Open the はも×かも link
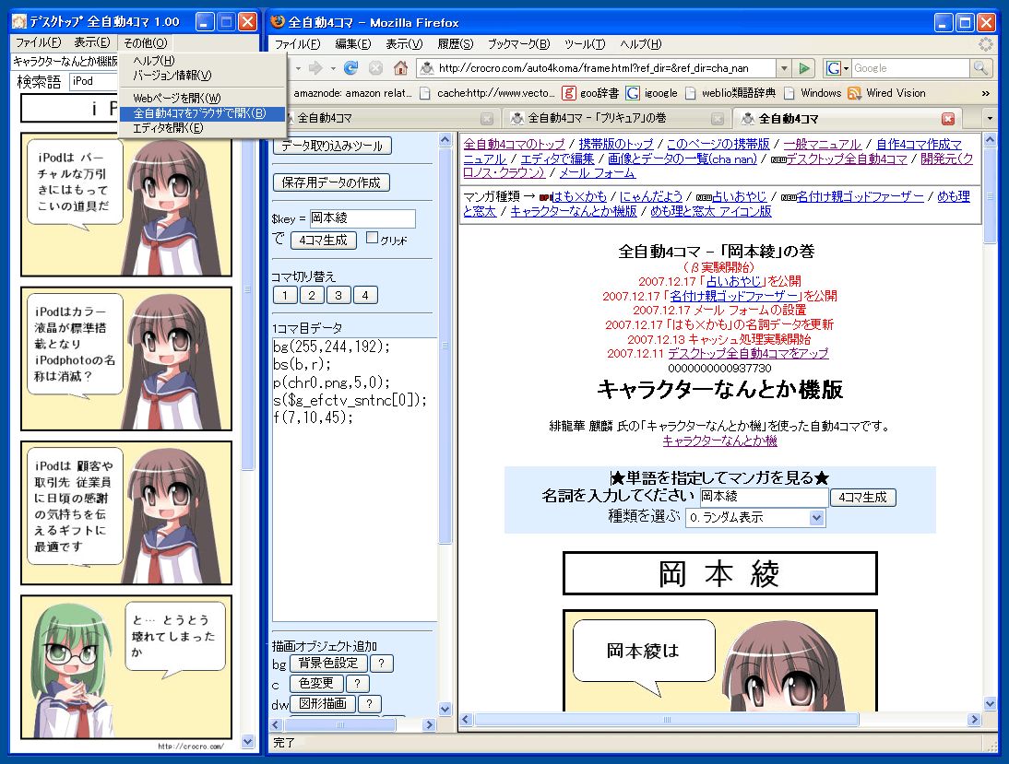 click(x=579, y=196)
